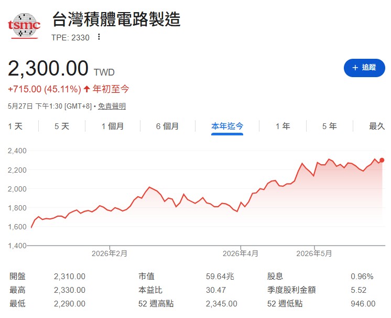
Task: Click the 5月27日 下午1:30 timestamp
Action: coord(50,107)
